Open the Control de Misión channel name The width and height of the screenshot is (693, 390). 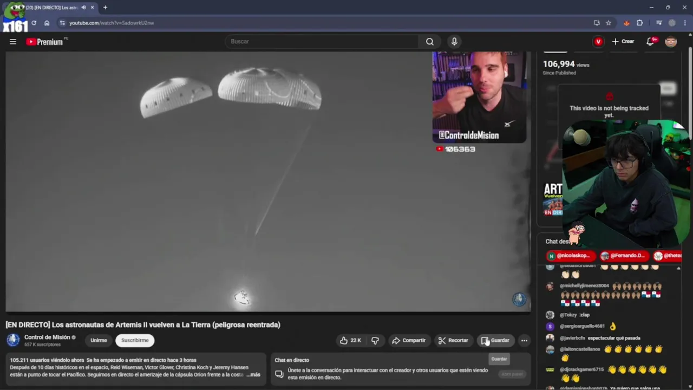point(47,337)
